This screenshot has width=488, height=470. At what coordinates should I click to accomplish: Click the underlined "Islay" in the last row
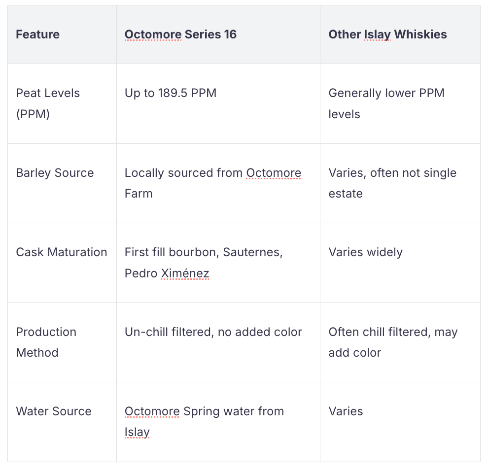(137, 432)
